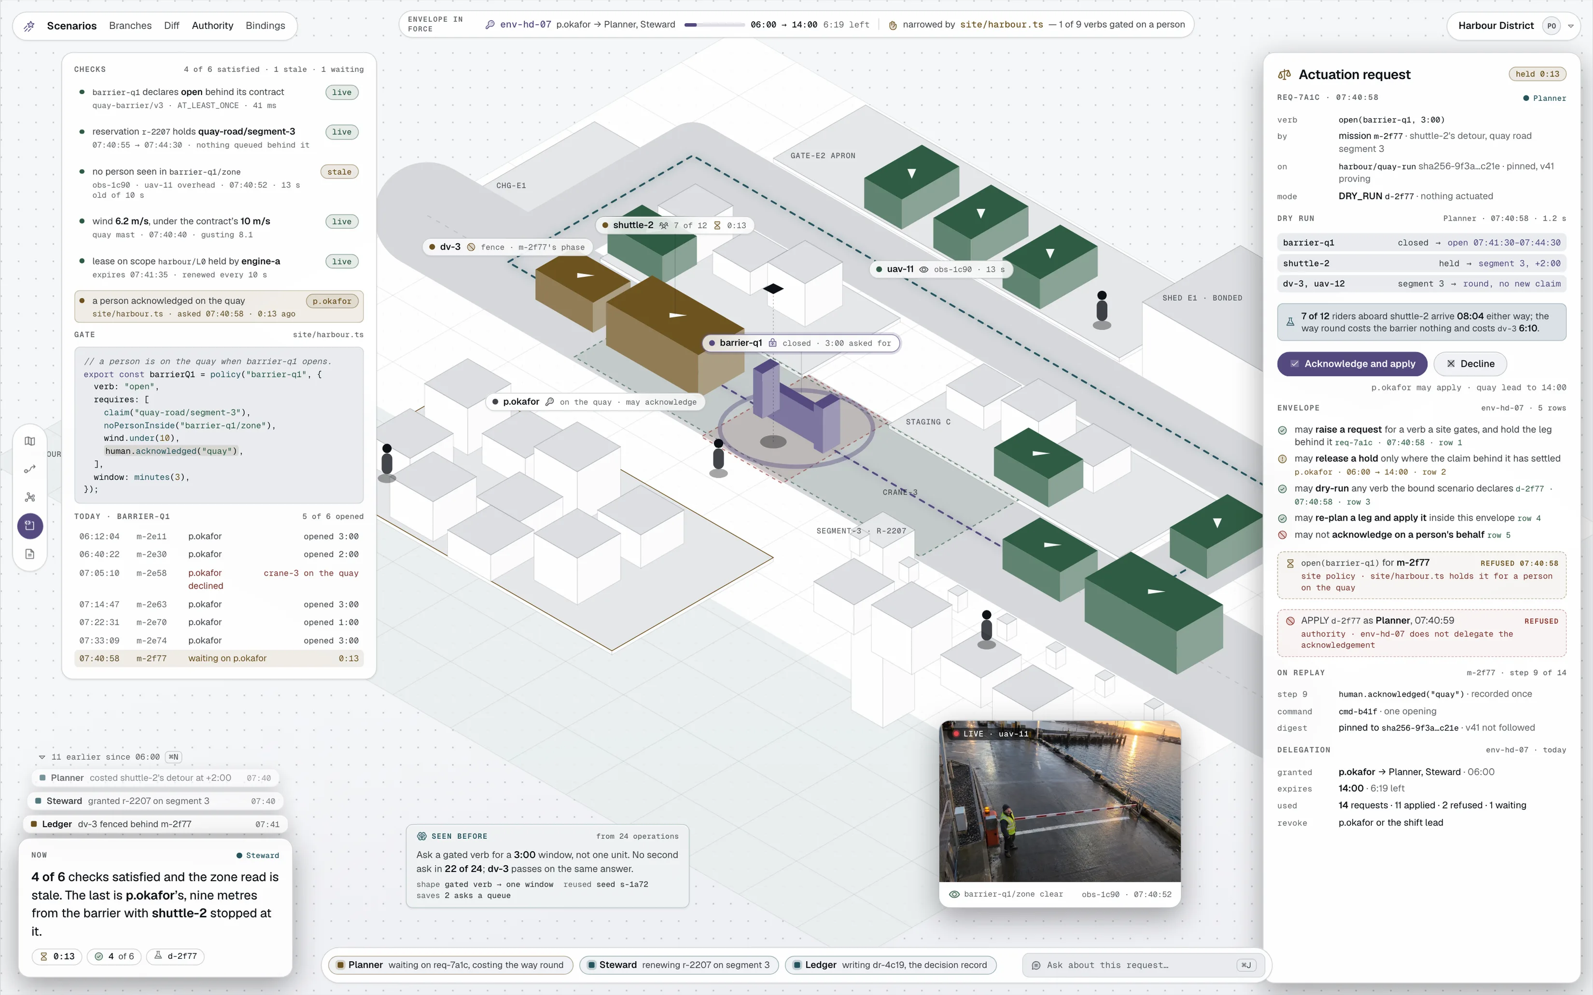The image size is (1593, 995).
Task: Switch to the Branches tab
Action: [130, 26]
